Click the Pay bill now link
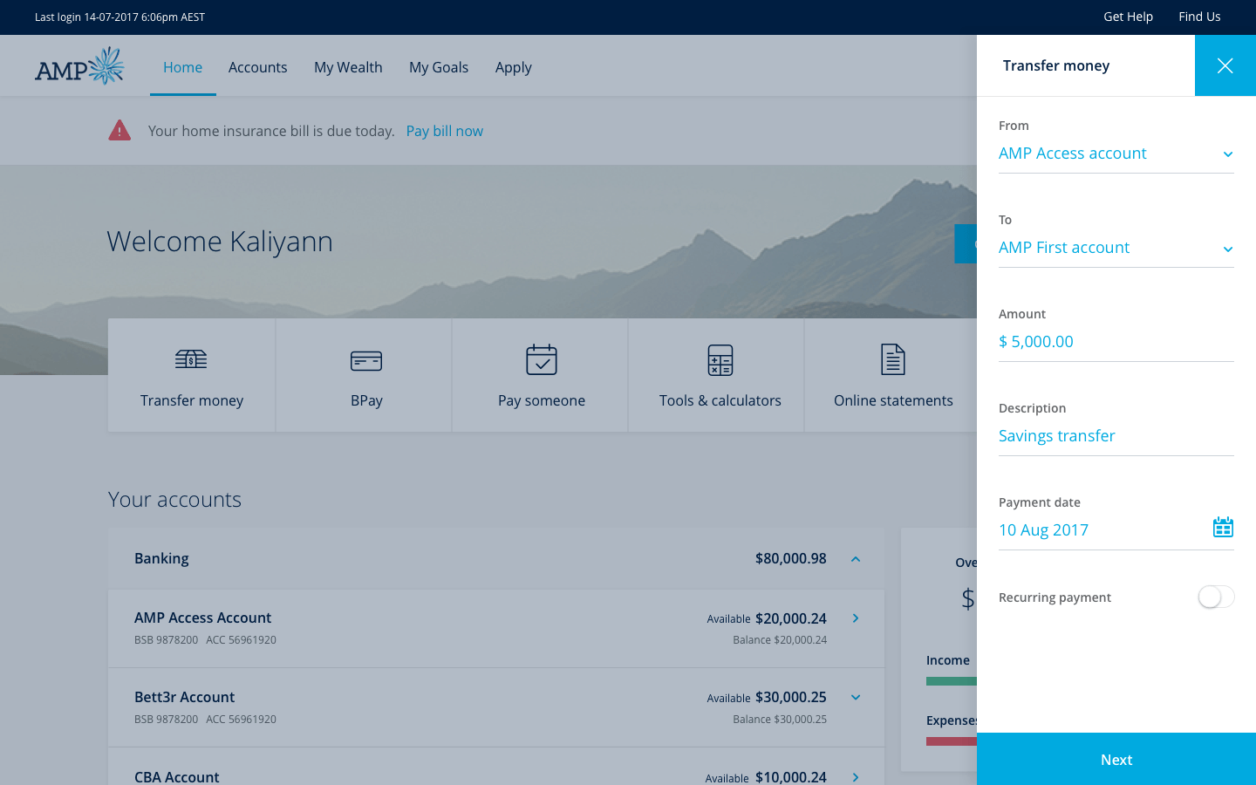This screenshot has height=785, width=1256. click(x=445, y=131)
